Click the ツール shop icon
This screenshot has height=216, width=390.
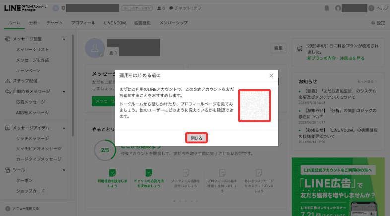point(8,170)
